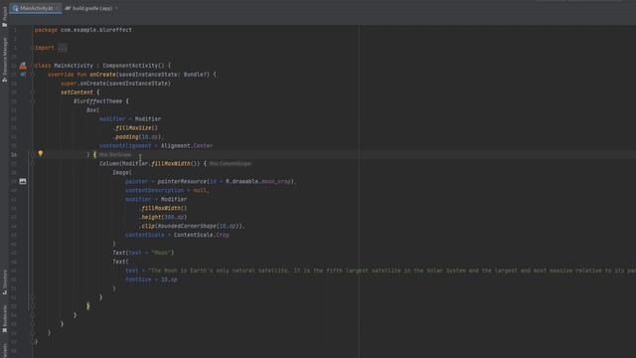
Task: Click Text(text = "Moon") line
Action: pos(143,253)
